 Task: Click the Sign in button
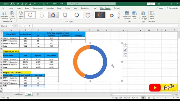(x=151, y=4)
